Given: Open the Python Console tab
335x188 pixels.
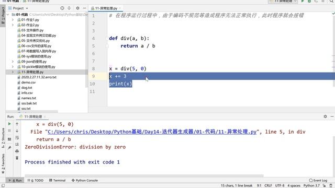Looking at the screenshot, I should [x=85, y=180].
